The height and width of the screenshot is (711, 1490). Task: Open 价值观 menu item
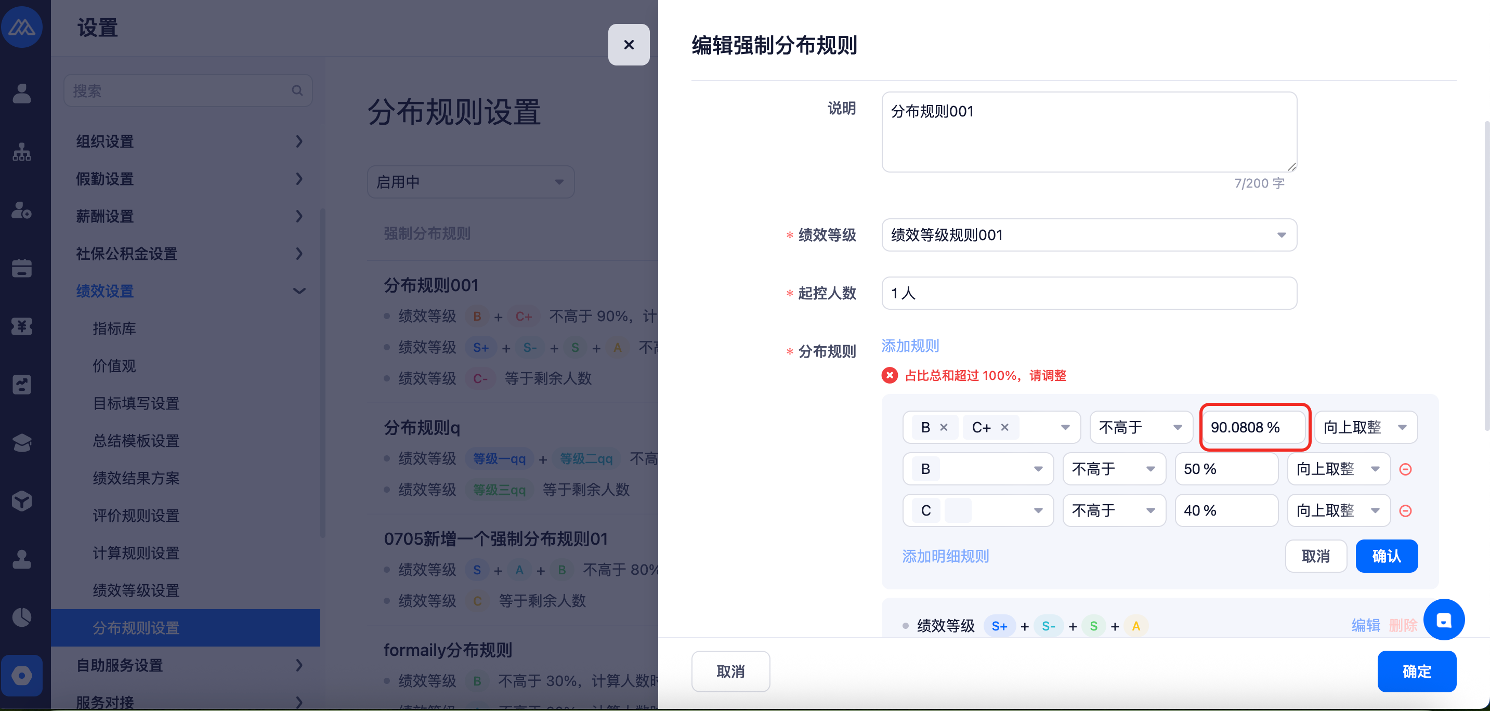point(114,366)
